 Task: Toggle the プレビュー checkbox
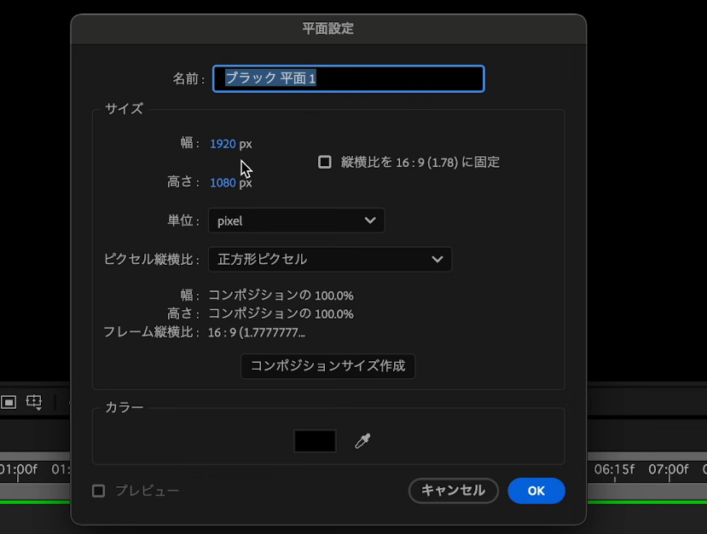click(98, 490)
